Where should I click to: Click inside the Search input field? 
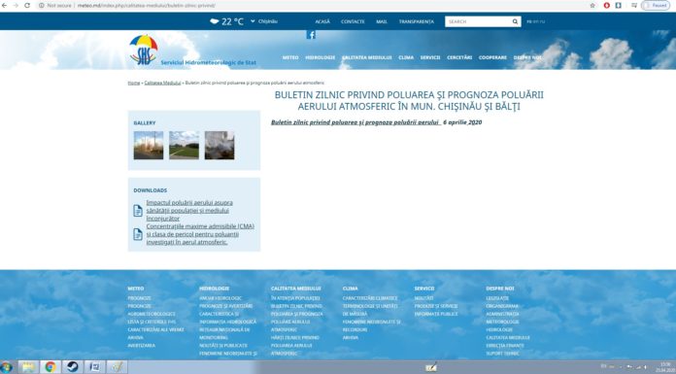478,21
